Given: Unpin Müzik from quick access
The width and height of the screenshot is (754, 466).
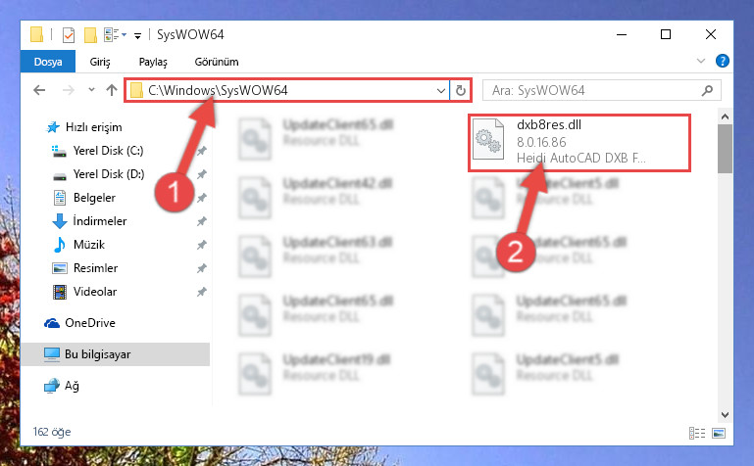Looking at the screenshot, I should 201,245.
